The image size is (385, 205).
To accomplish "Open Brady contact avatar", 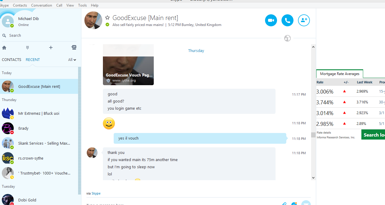I will (8, 128).
